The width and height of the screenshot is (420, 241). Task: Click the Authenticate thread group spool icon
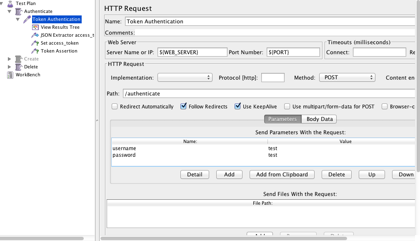click(x=18, y=11)
